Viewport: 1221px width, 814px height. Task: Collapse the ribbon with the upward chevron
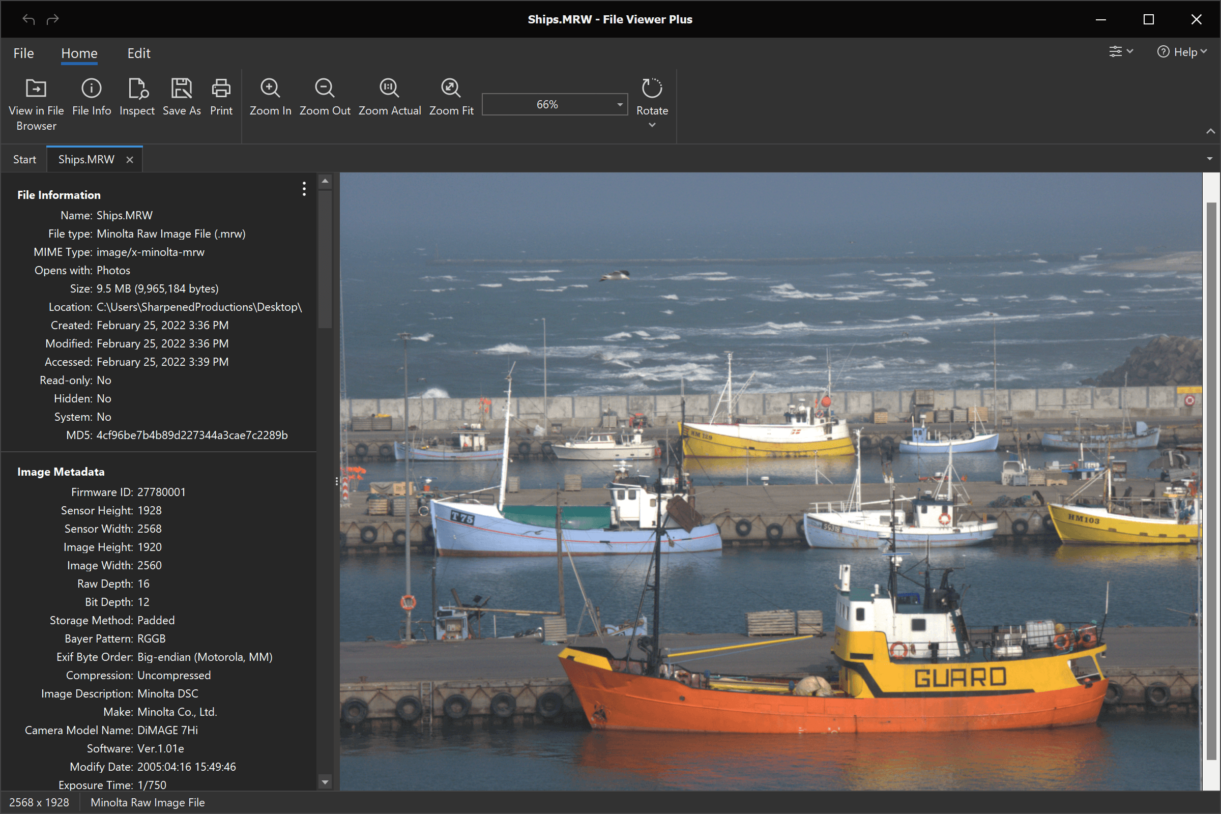(x=1210, y=131)
